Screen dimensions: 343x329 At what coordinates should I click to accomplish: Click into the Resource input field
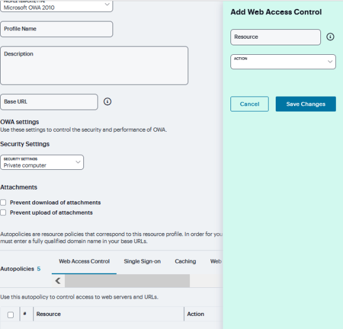point(276,37)
